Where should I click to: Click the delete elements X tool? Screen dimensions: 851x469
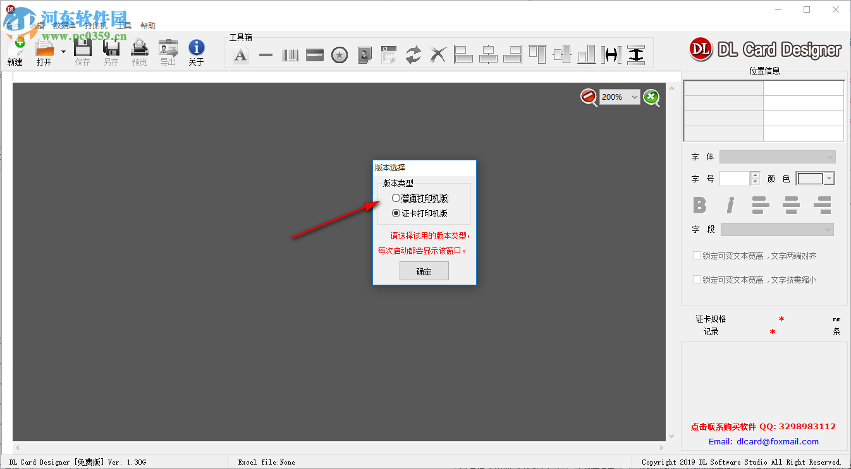pyautogui.click(x=438, y=54)
